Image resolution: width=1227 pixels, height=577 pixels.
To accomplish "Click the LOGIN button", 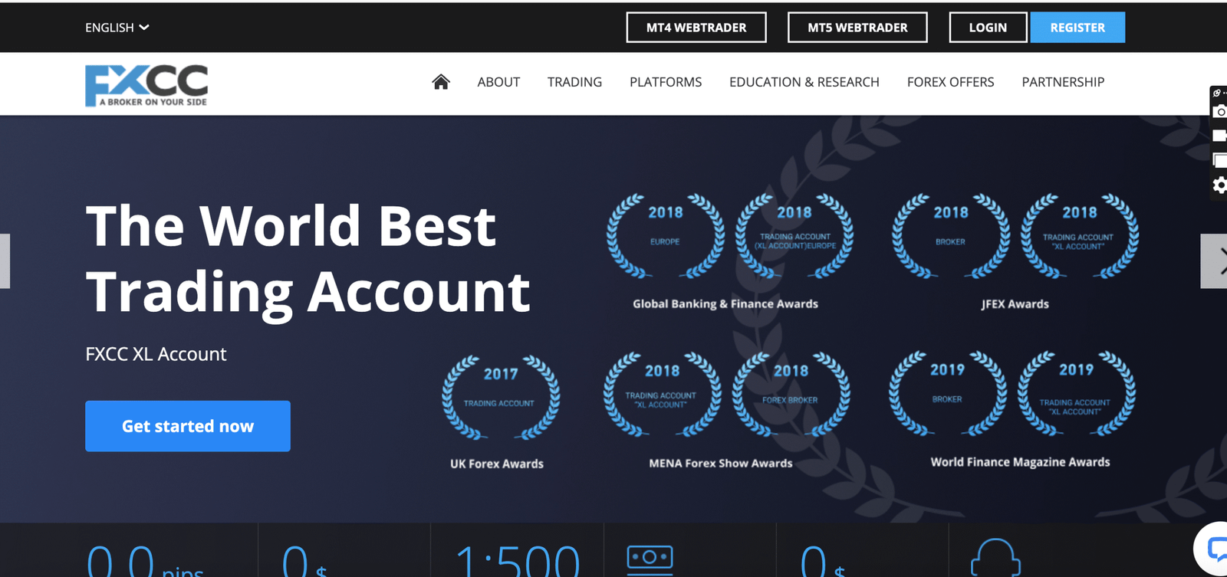I will coord(987,28).
